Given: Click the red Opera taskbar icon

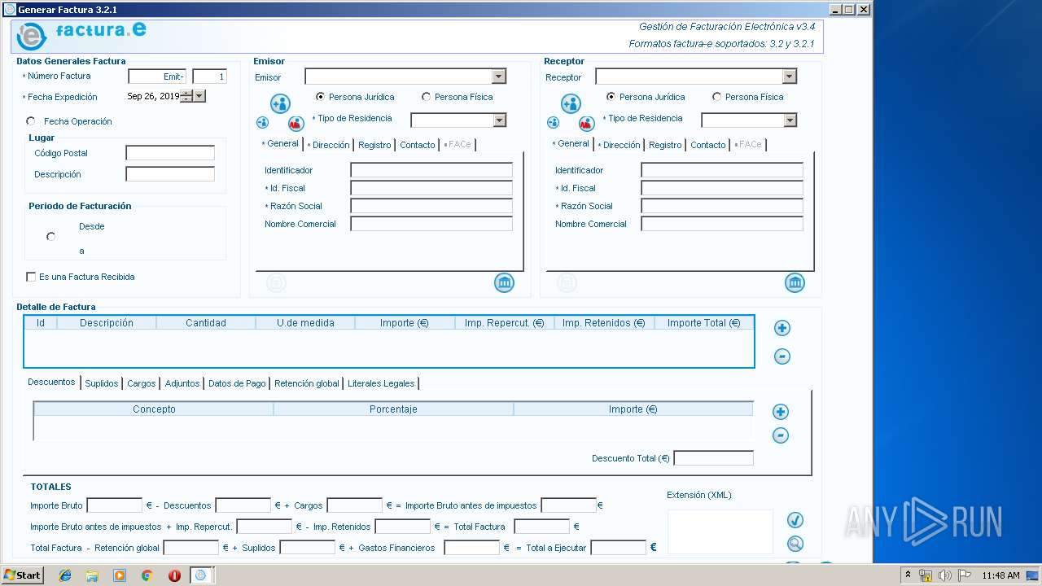Looking at the screenshot, I should pos(174,575).
